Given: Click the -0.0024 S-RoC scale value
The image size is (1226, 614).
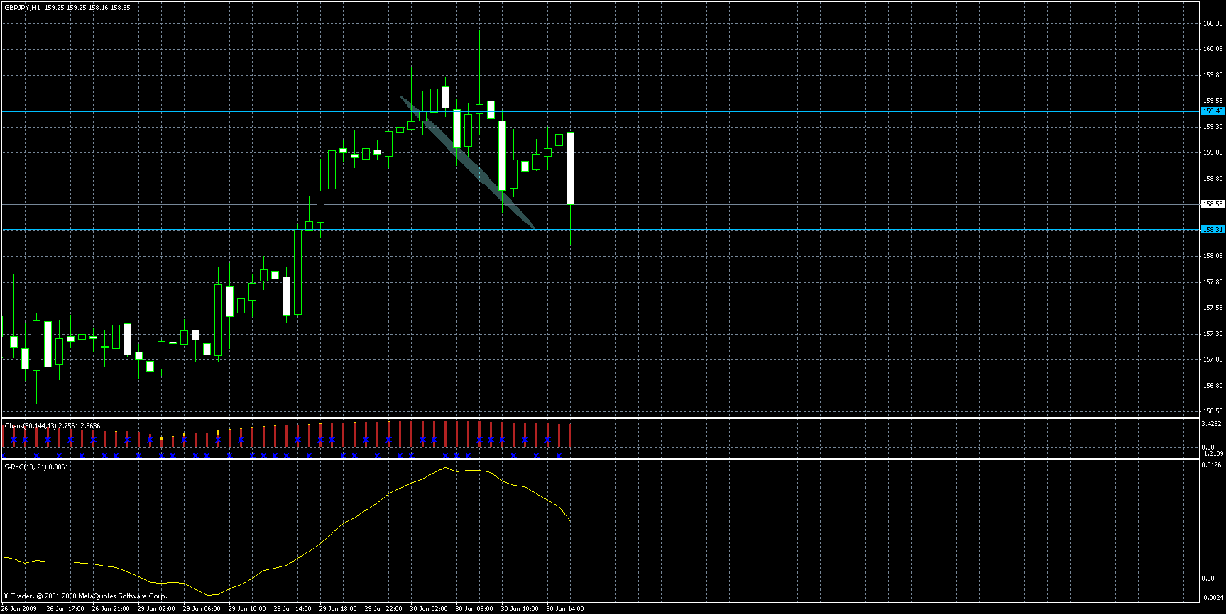Looking at the screenshot, I should (1213, 599).
